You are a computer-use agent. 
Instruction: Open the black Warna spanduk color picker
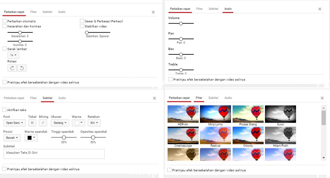point(31,138)
